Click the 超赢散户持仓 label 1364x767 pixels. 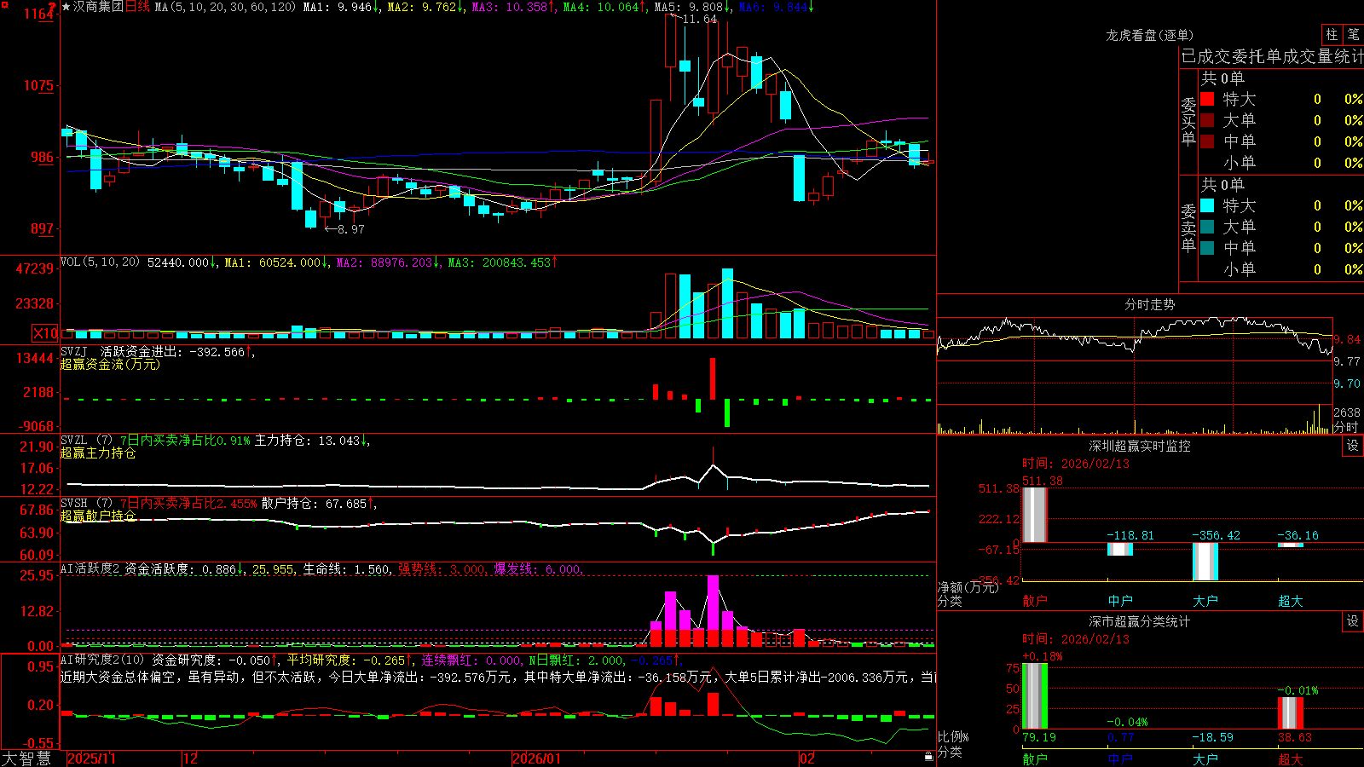point(98,516)
